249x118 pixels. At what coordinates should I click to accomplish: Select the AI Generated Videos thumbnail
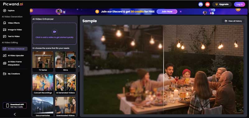65,84
